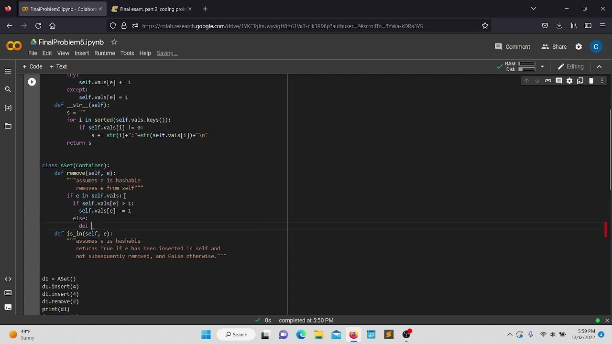612x344 pixels.
Task: Open the File menu
Action: 33,53
